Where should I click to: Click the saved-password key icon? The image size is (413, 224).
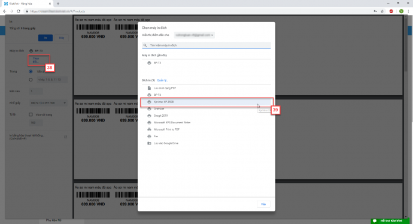click(x=375, y=11)
